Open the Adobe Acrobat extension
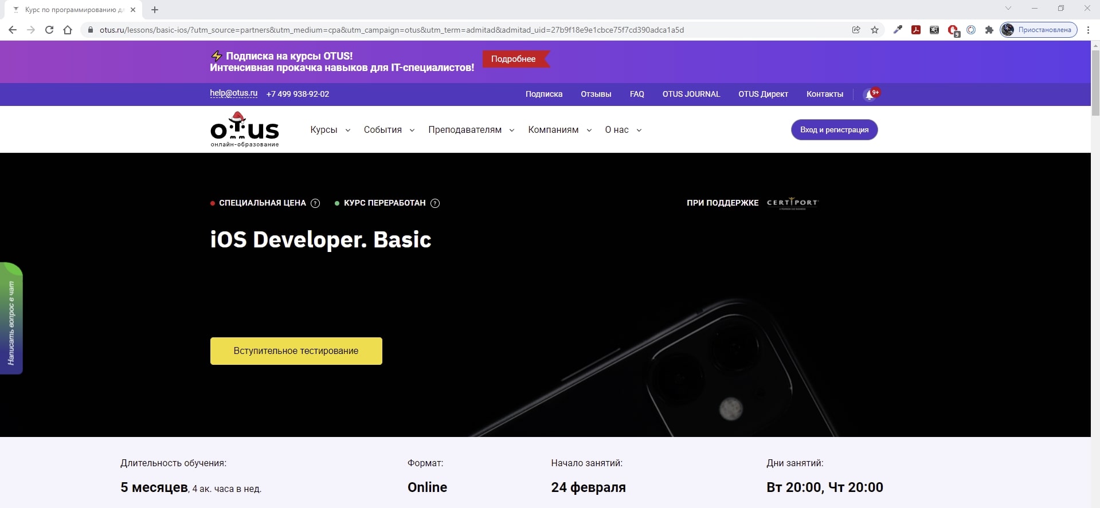1100x508 pixels. tap(916, 30)
